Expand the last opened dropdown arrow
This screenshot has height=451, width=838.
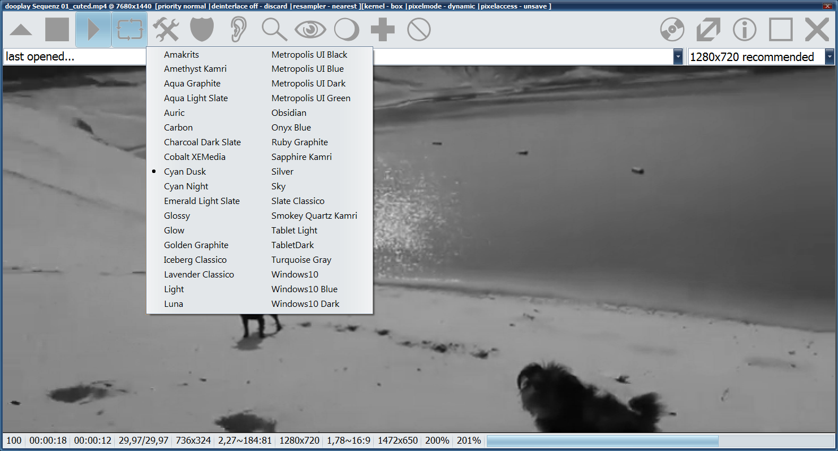point(677,57)
